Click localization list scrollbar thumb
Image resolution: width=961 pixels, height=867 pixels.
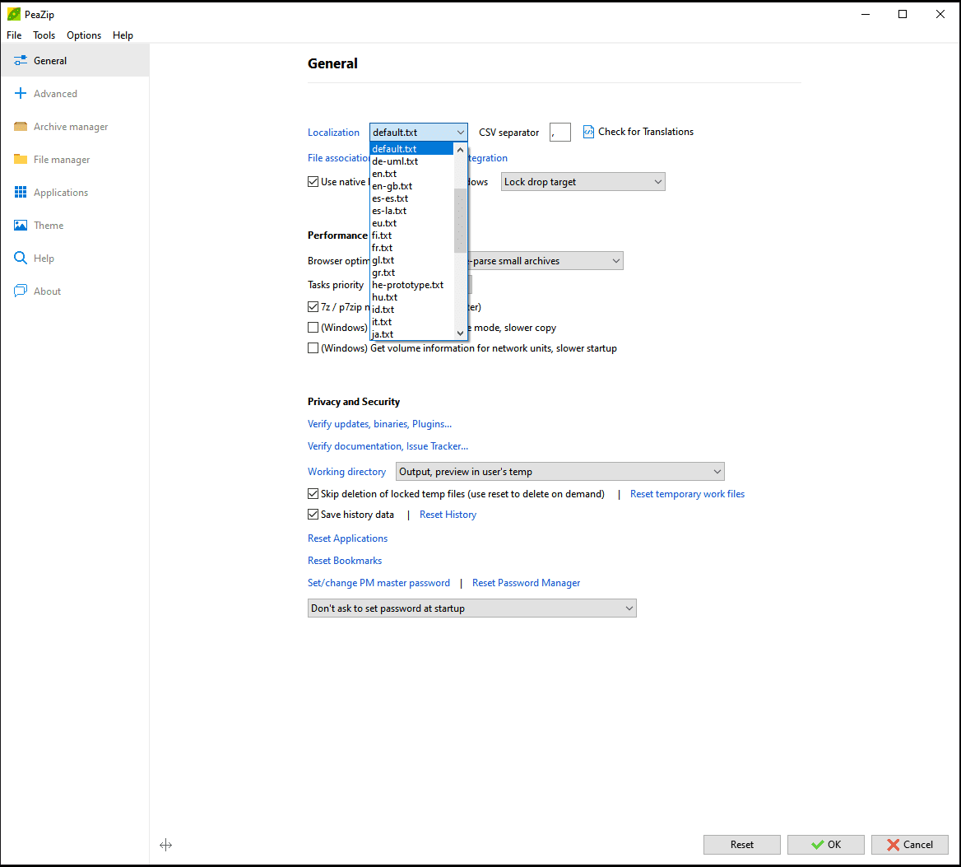460,221
